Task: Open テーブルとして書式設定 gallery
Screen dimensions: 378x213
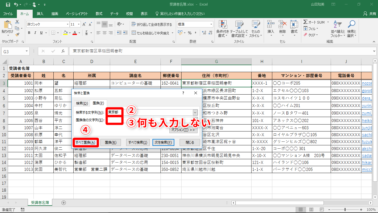Action: tap(239, 29)
